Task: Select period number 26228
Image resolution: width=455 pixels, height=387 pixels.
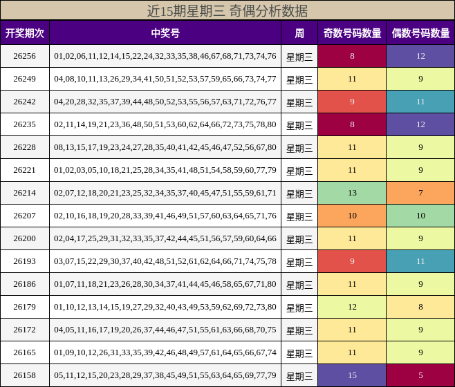Action: point(25,147)
